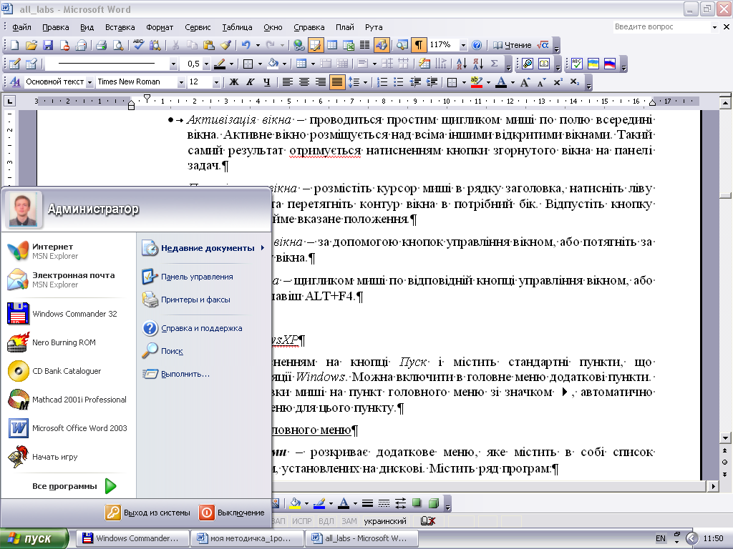Screen dimensions: 733x549
Task: Apply numbered list formatting
Action: 382,82
